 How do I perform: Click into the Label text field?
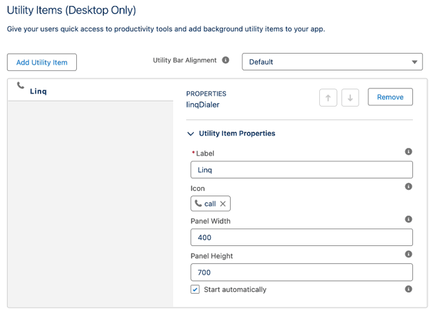[x=301, y=170]
